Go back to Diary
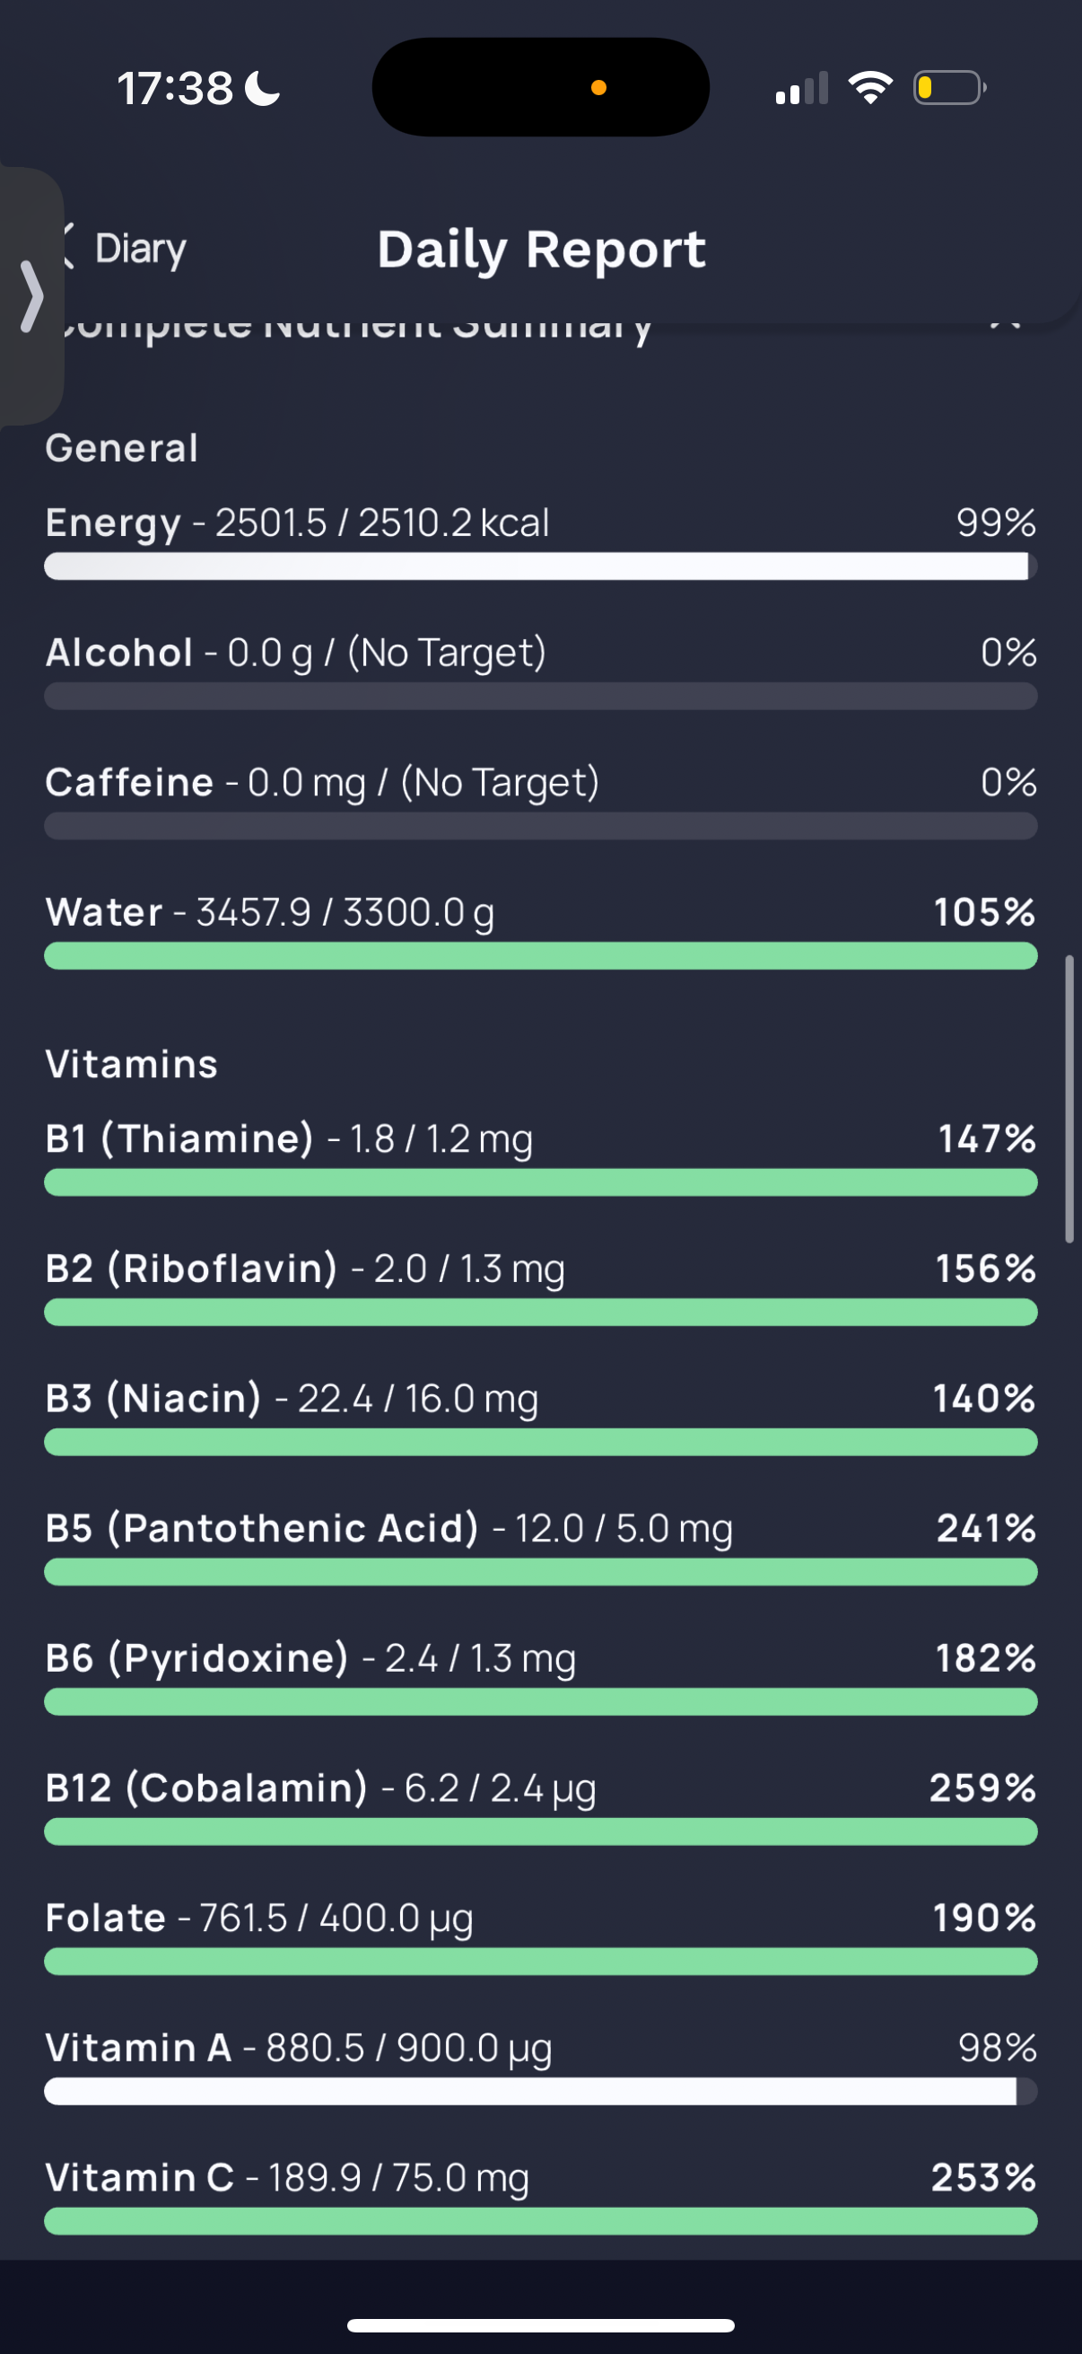 coord(123,248)
